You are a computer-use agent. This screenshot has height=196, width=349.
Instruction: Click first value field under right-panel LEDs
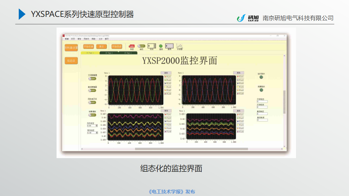[x=262, y=102]
